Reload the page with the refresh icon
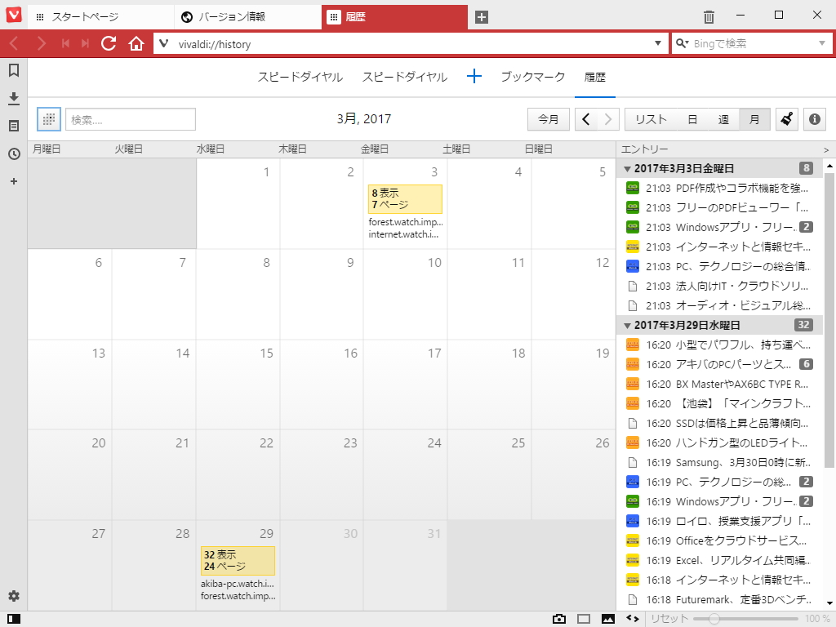The height and width of the screenshot is (627, 836). point(109,44)
